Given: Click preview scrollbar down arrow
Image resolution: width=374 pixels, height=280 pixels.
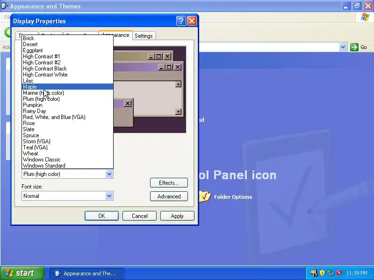Looking at the screenshot, I should click(x=178, y=112).
